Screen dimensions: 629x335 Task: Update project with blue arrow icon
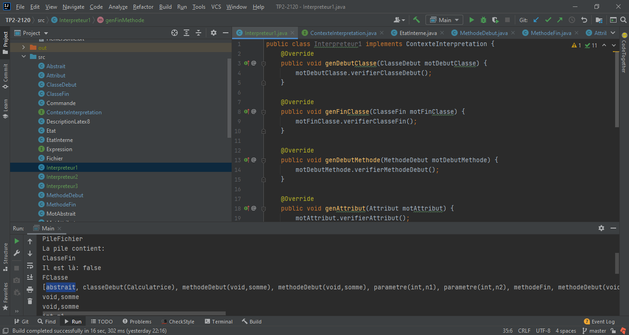click(536, 20)
